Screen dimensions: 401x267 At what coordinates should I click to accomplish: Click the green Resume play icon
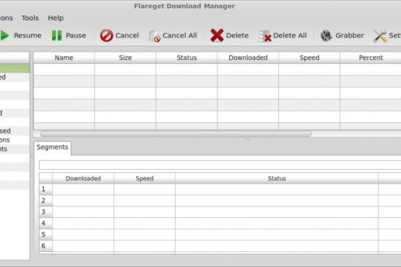[5, 36]
